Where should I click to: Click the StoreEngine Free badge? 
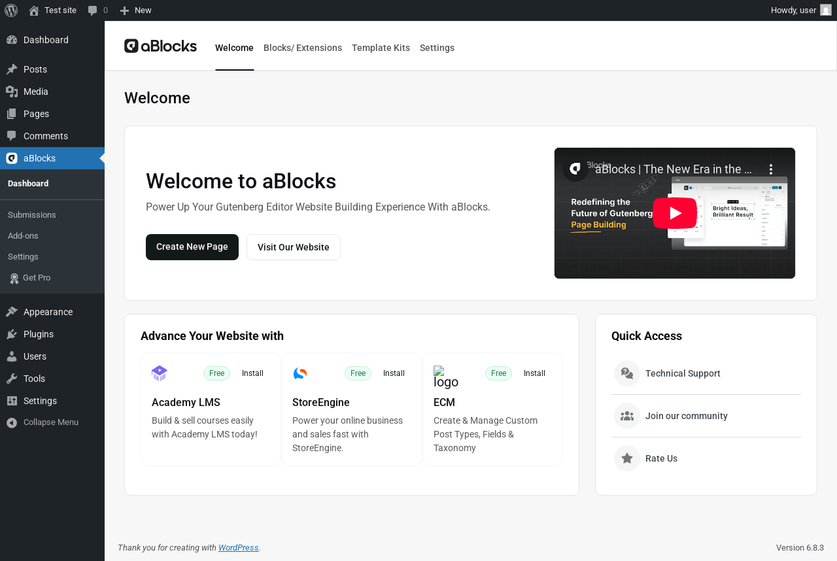(x=358, y=373)
